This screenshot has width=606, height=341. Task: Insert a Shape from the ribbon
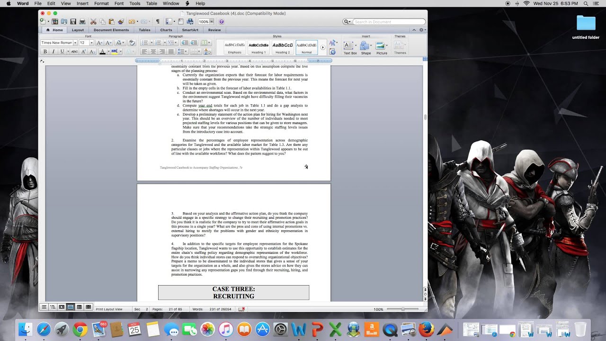tap(366, 47)
